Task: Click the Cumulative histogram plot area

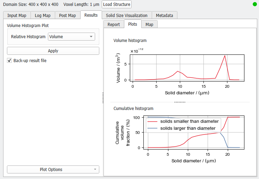Action: coord(194,133)
